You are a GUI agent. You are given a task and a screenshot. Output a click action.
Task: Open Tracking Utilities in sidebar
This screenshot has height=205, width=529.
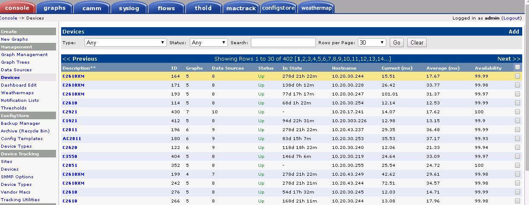click(20, 199)
